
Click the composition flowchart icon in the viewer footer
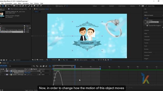click(x=106, y=60)
